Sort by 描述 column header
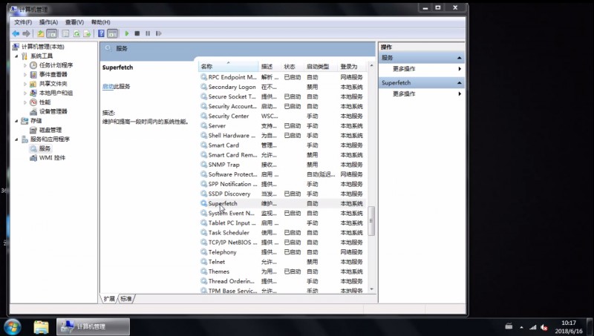Viewport: 594px width, 336px height. [270, 67]
